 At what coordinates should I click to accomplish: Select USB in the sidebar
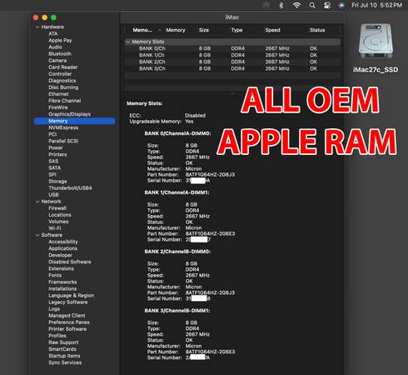[x=53, y=195]
